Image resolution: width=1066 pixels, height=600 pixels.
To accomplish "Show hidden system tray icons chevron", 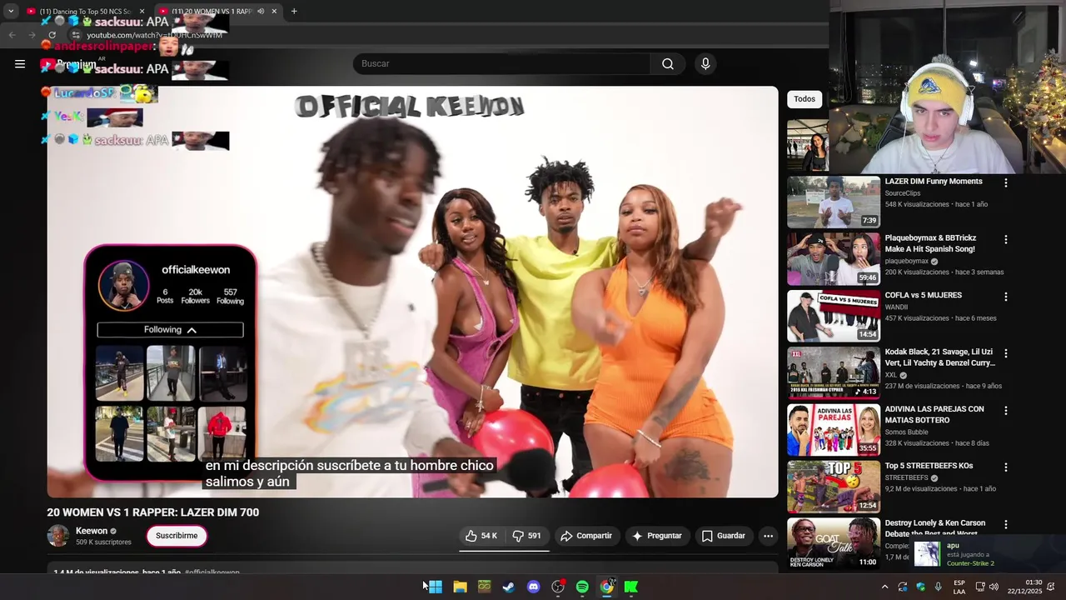I will [884, 587].
